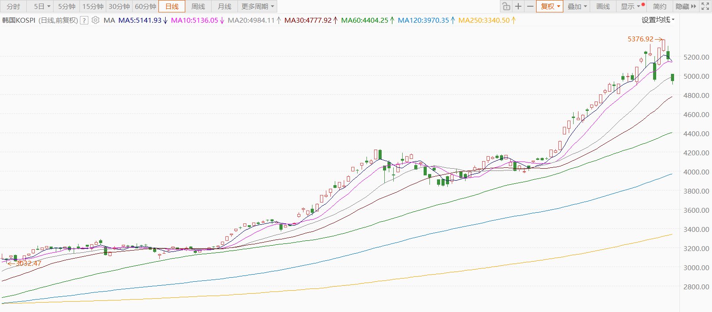Select the 15分钟 timeframe
The height and width of the screenshot is (312, 712).
pos(93,6)
